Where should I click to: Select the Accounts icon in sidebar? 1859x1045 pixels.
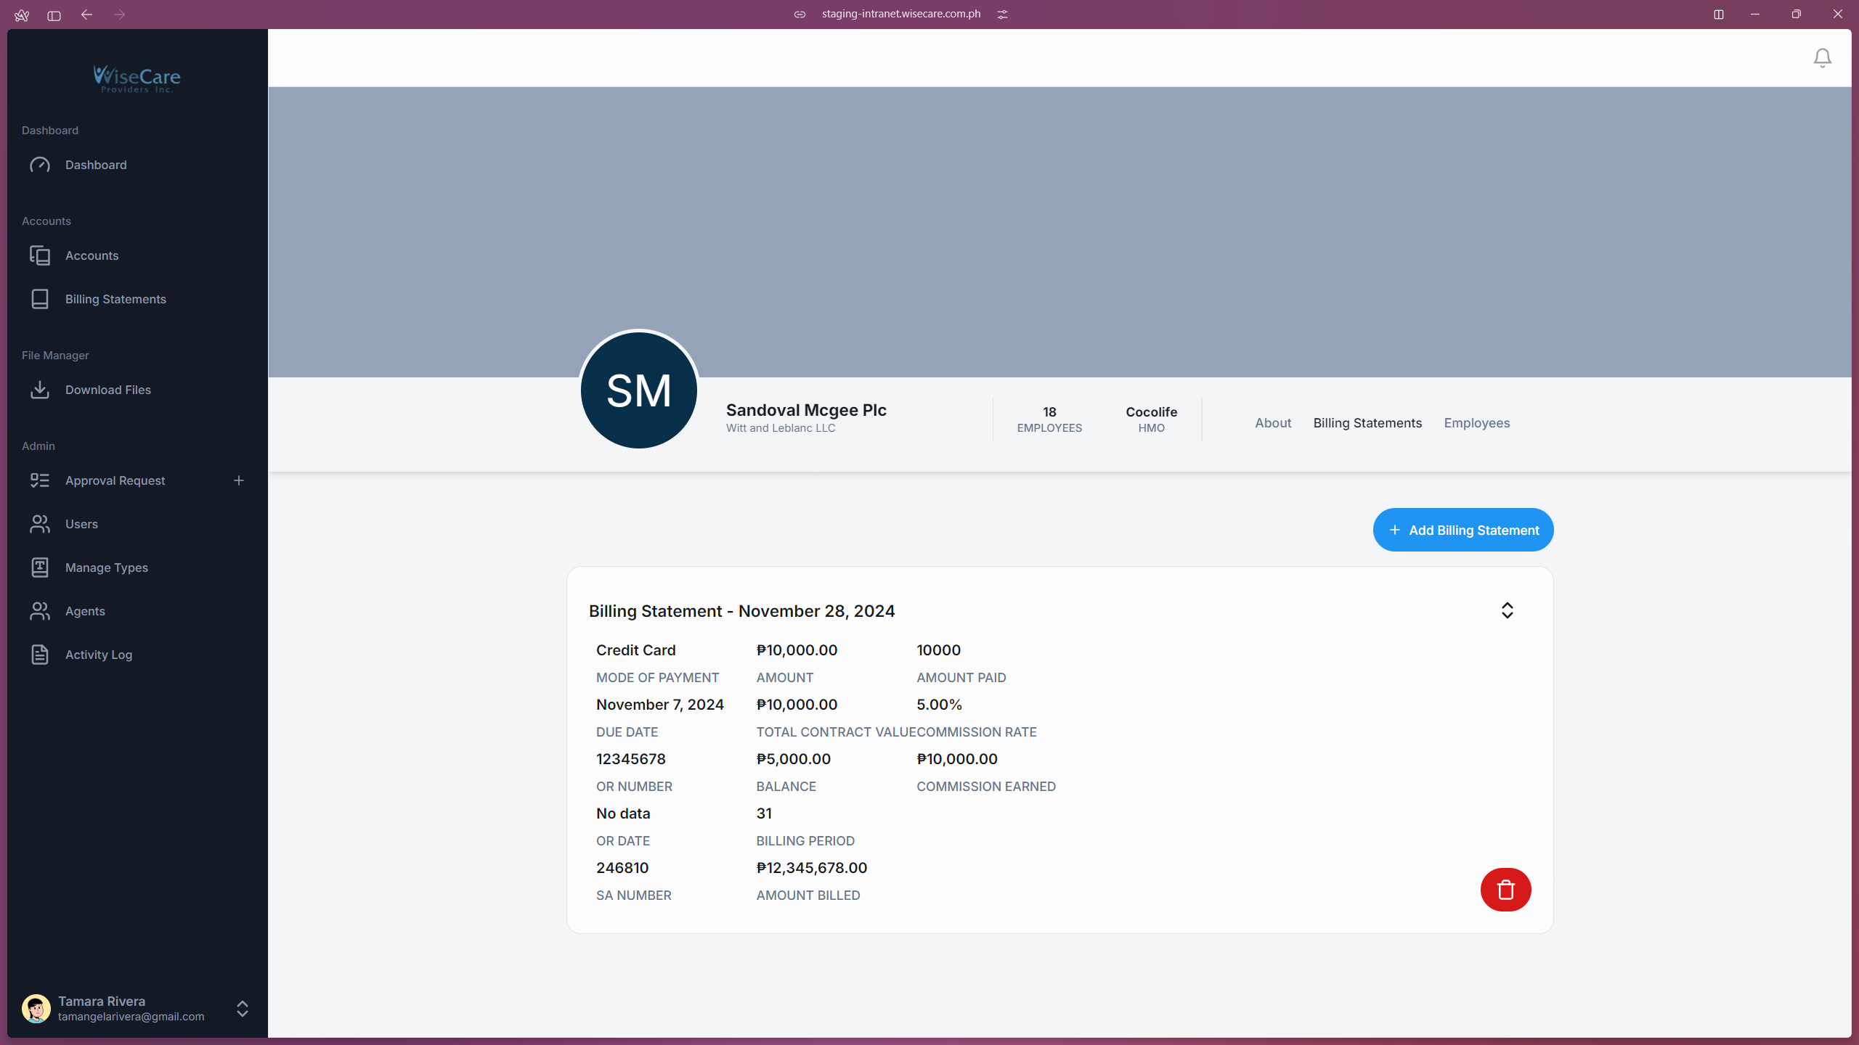40,255
